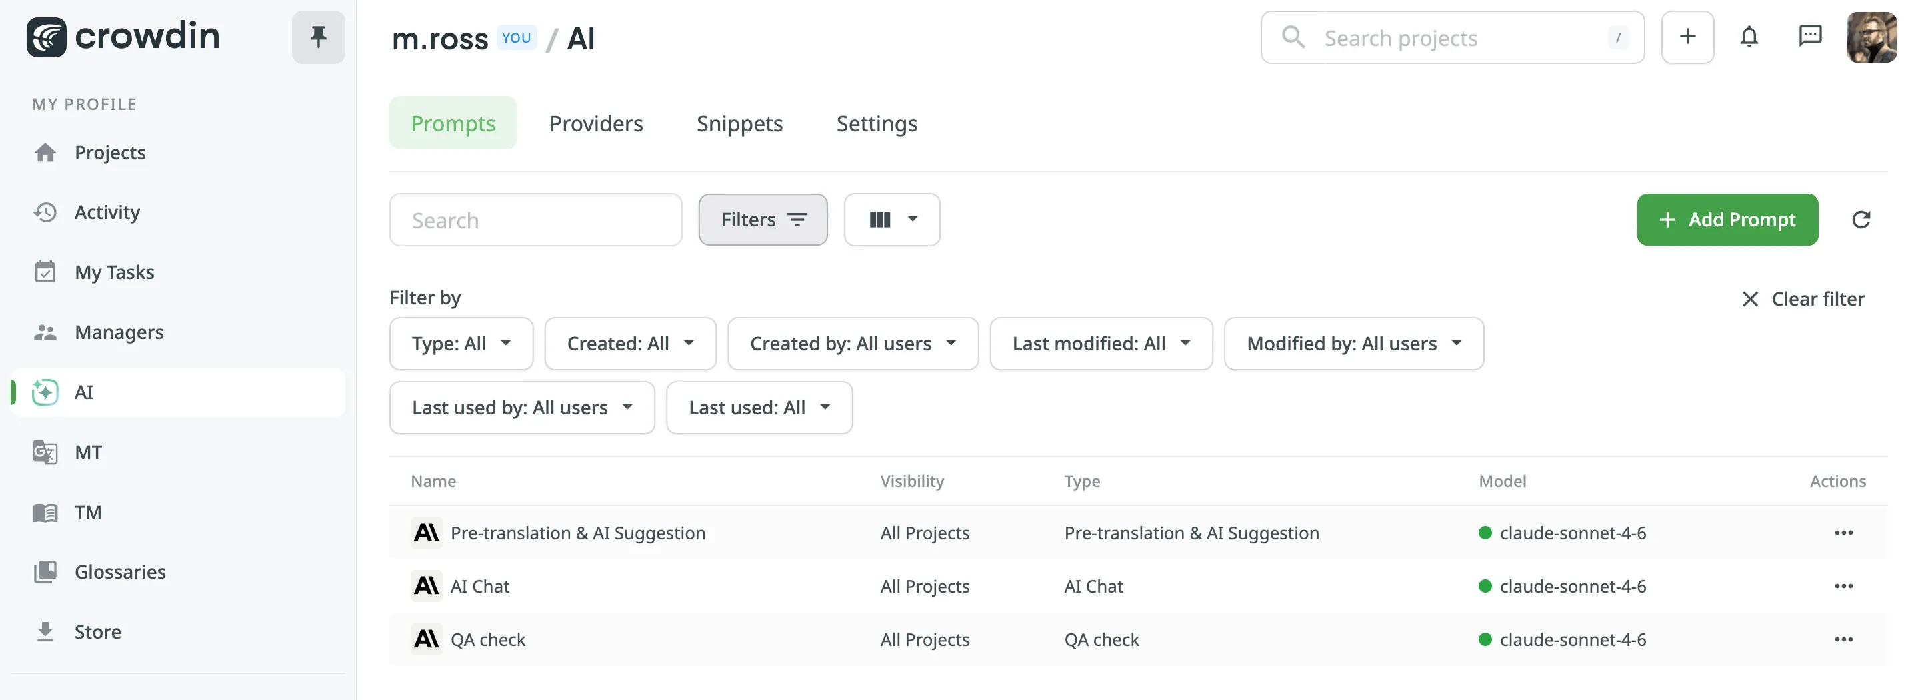
Task: Open the Store sidebar icon
Action: click(45, 631)
